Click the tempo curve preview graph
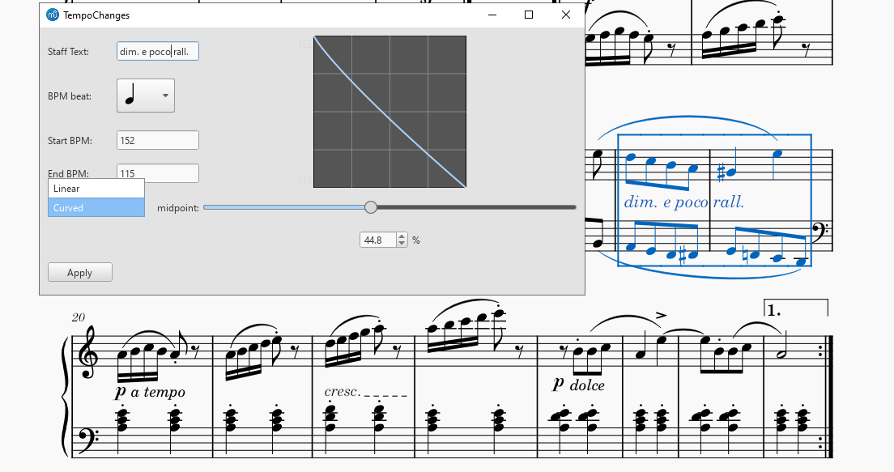894x472 pixels. click(390, 110)
